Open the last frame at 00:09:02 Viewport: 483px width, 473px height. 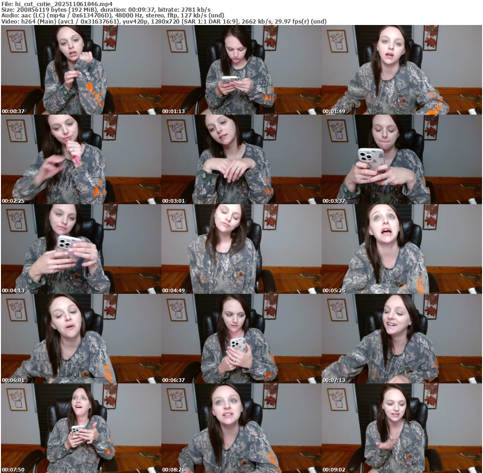402,428
